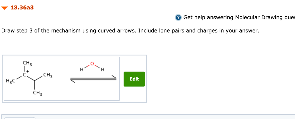Click the red oxygen atom of water
The height and width of the screenshot is (119, 295).
pos(92,64)
